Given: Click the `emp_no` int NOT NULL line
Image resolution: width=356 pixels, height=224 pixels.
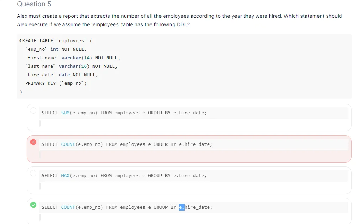Looking at the screenshot, I should pos(56,49).
